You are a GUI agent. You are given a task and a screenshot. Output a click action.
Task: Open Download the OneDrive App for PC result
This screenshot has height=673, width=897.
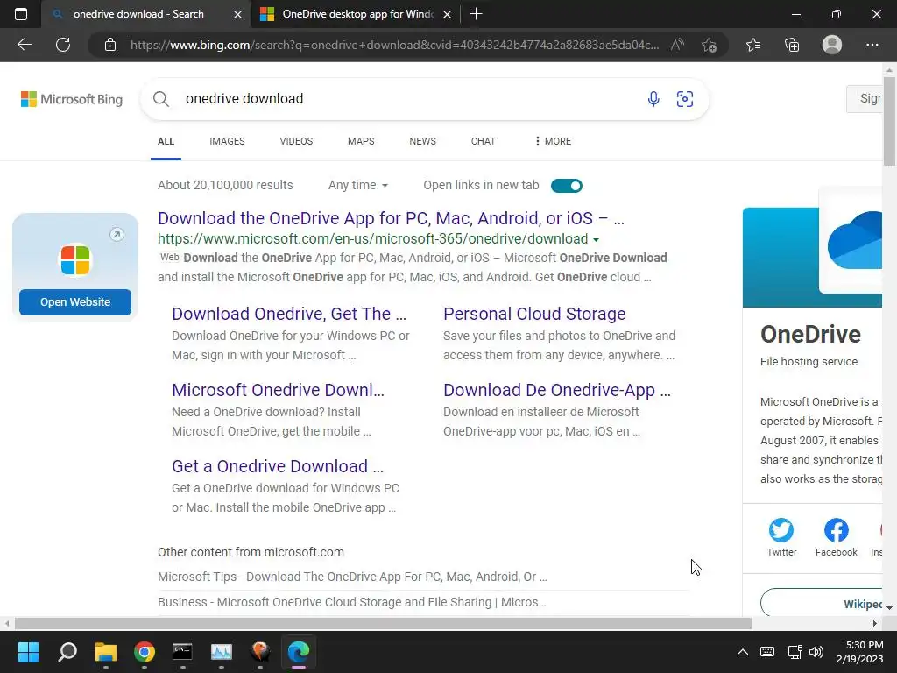click(x=391, y=218)
